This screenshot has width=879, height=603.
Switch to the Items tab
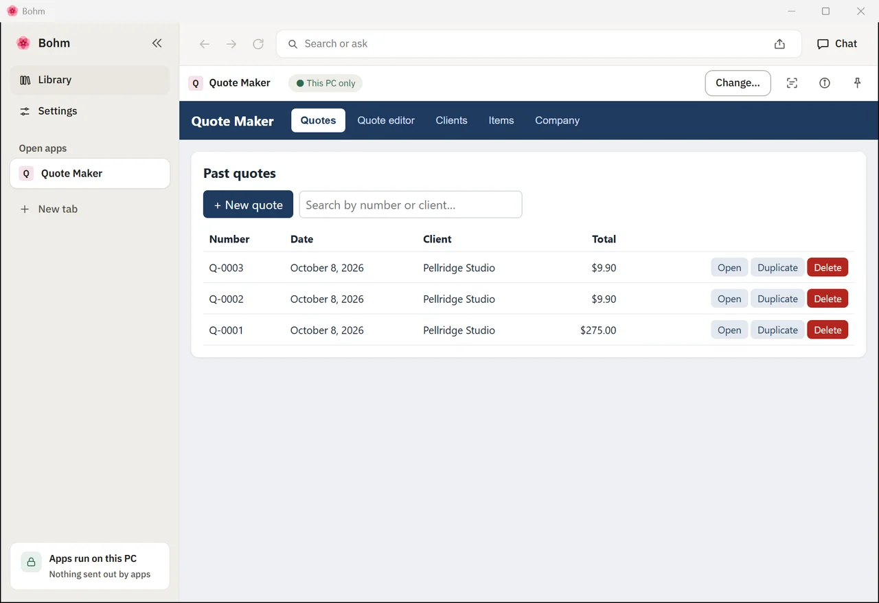click(501, 120)
